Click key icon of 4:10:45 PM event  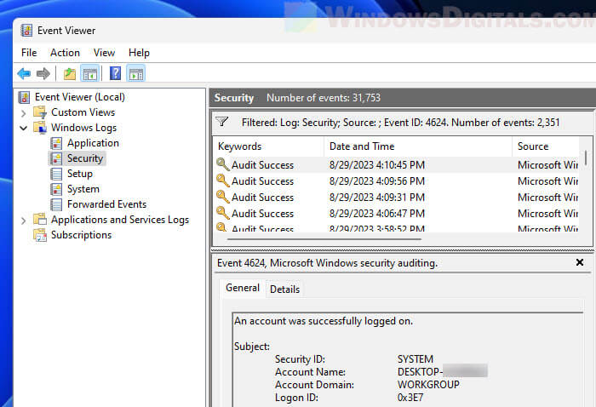point(223,164)
